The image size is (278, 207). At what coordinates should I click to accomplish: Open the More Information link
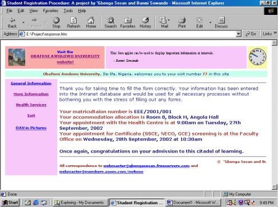click(31, 94)
